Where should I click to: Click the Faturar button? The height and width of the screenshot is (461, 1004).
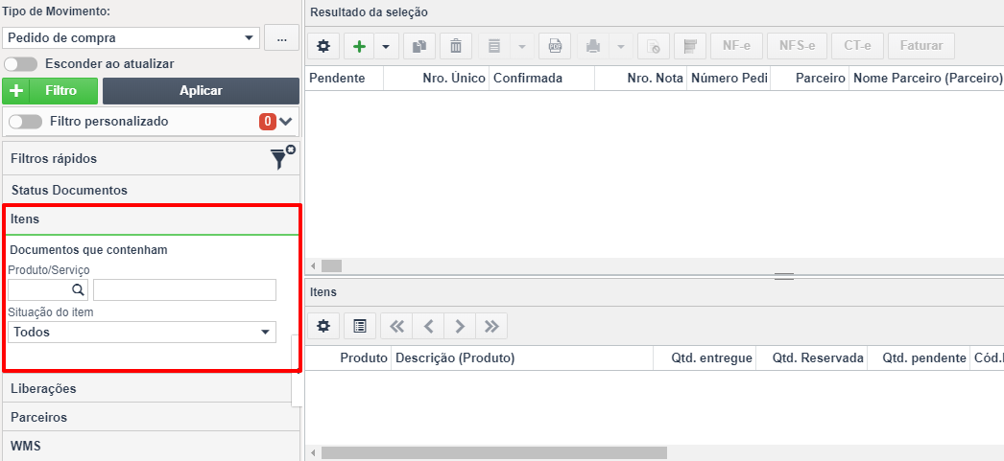pos(921,46)
